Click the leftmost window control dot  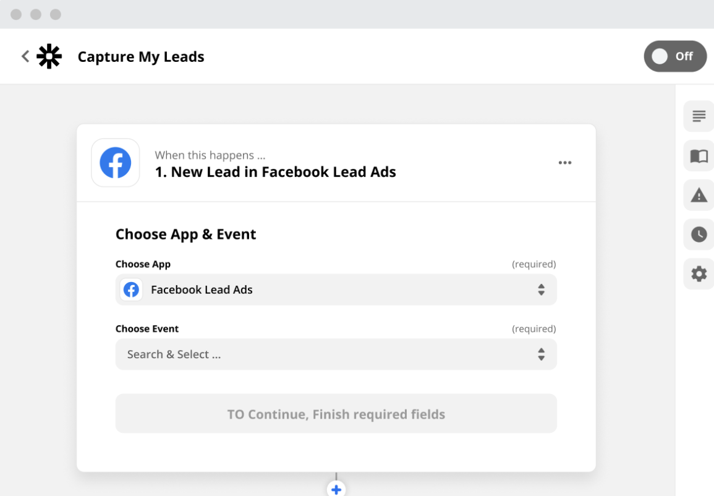point(16,14)
